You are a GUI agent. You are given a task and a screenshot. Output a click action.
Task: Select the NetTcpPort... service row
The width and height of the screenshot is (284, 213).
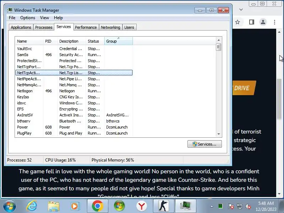(x=74, y=67)
